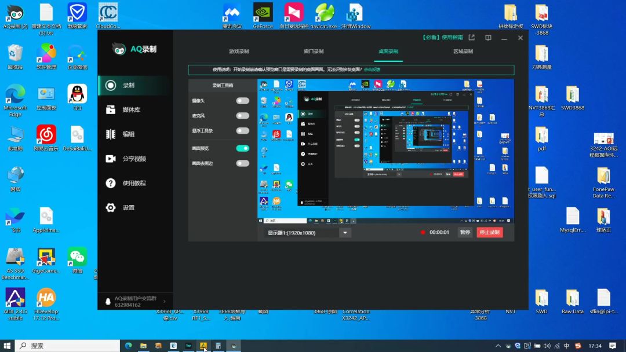The width and height of the screenshot is (626, 352).
Task: Click the 录制工具箱 toolbox header
Action: (x=223, y=85)
